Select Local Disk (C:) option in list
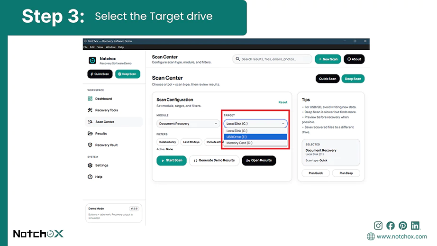 [x=255, y=131]
